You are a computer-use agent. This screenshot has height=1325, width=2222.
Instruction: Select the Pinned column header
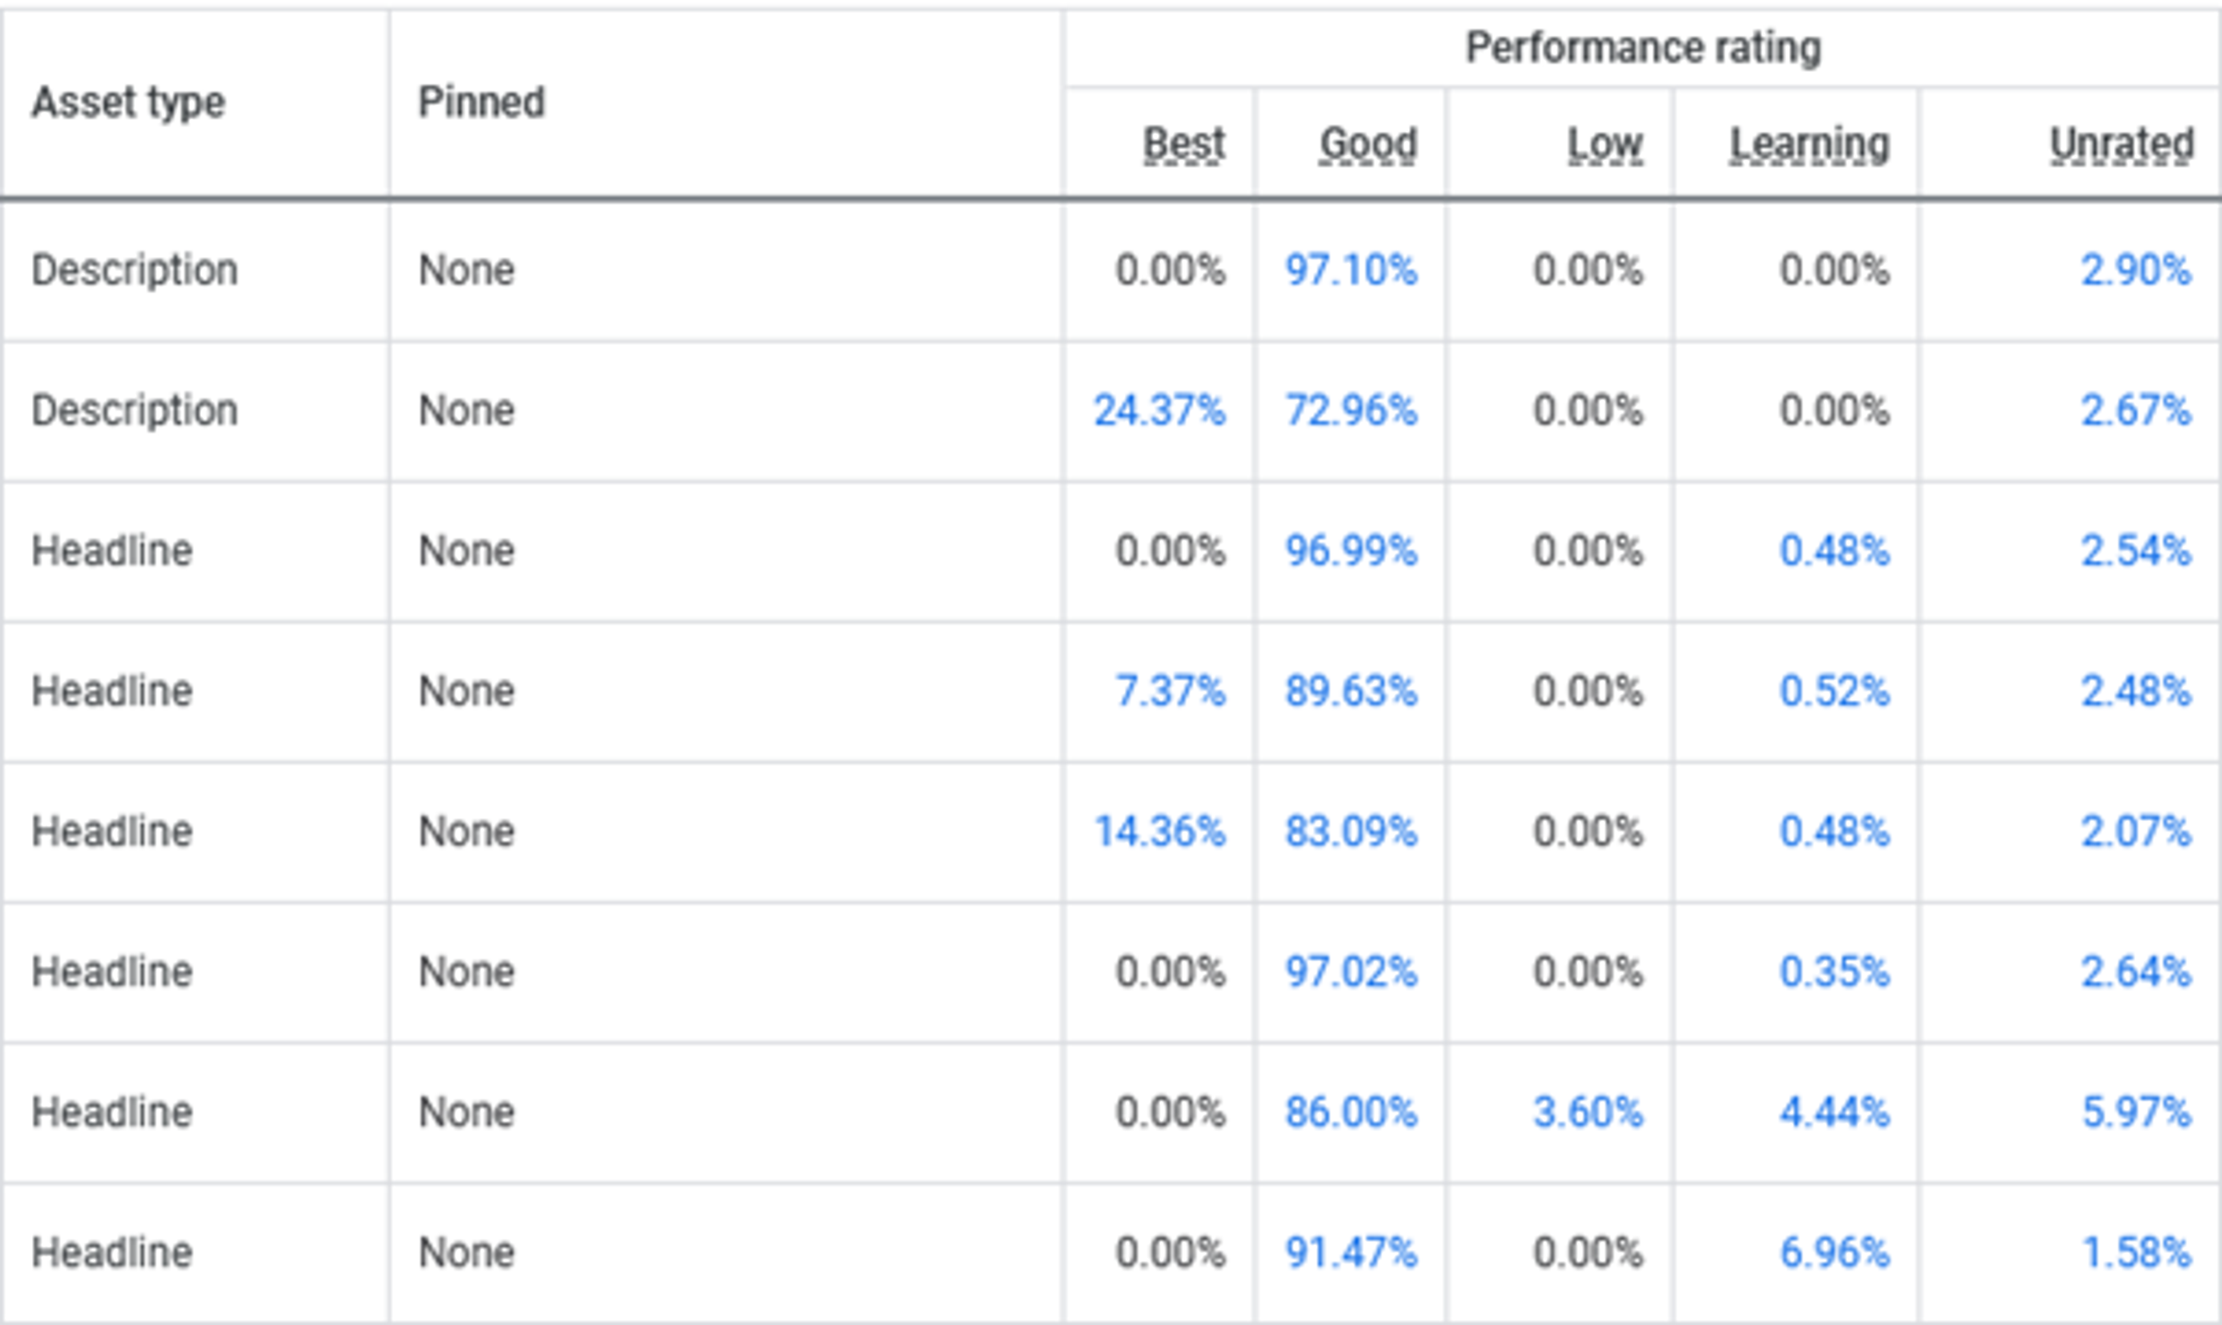pyautogui.click(x=481, y=102)
